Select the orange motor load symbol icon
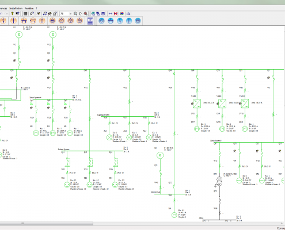Viewport: 285px width, 230px height. point(52,21)
